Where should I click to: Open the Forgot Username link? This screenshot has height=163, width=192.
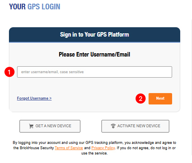(x=34, y=98)
